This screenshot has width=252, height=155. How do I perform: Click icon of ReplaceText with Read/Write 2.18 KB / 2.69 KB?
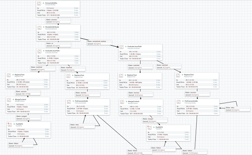[68, 76]
